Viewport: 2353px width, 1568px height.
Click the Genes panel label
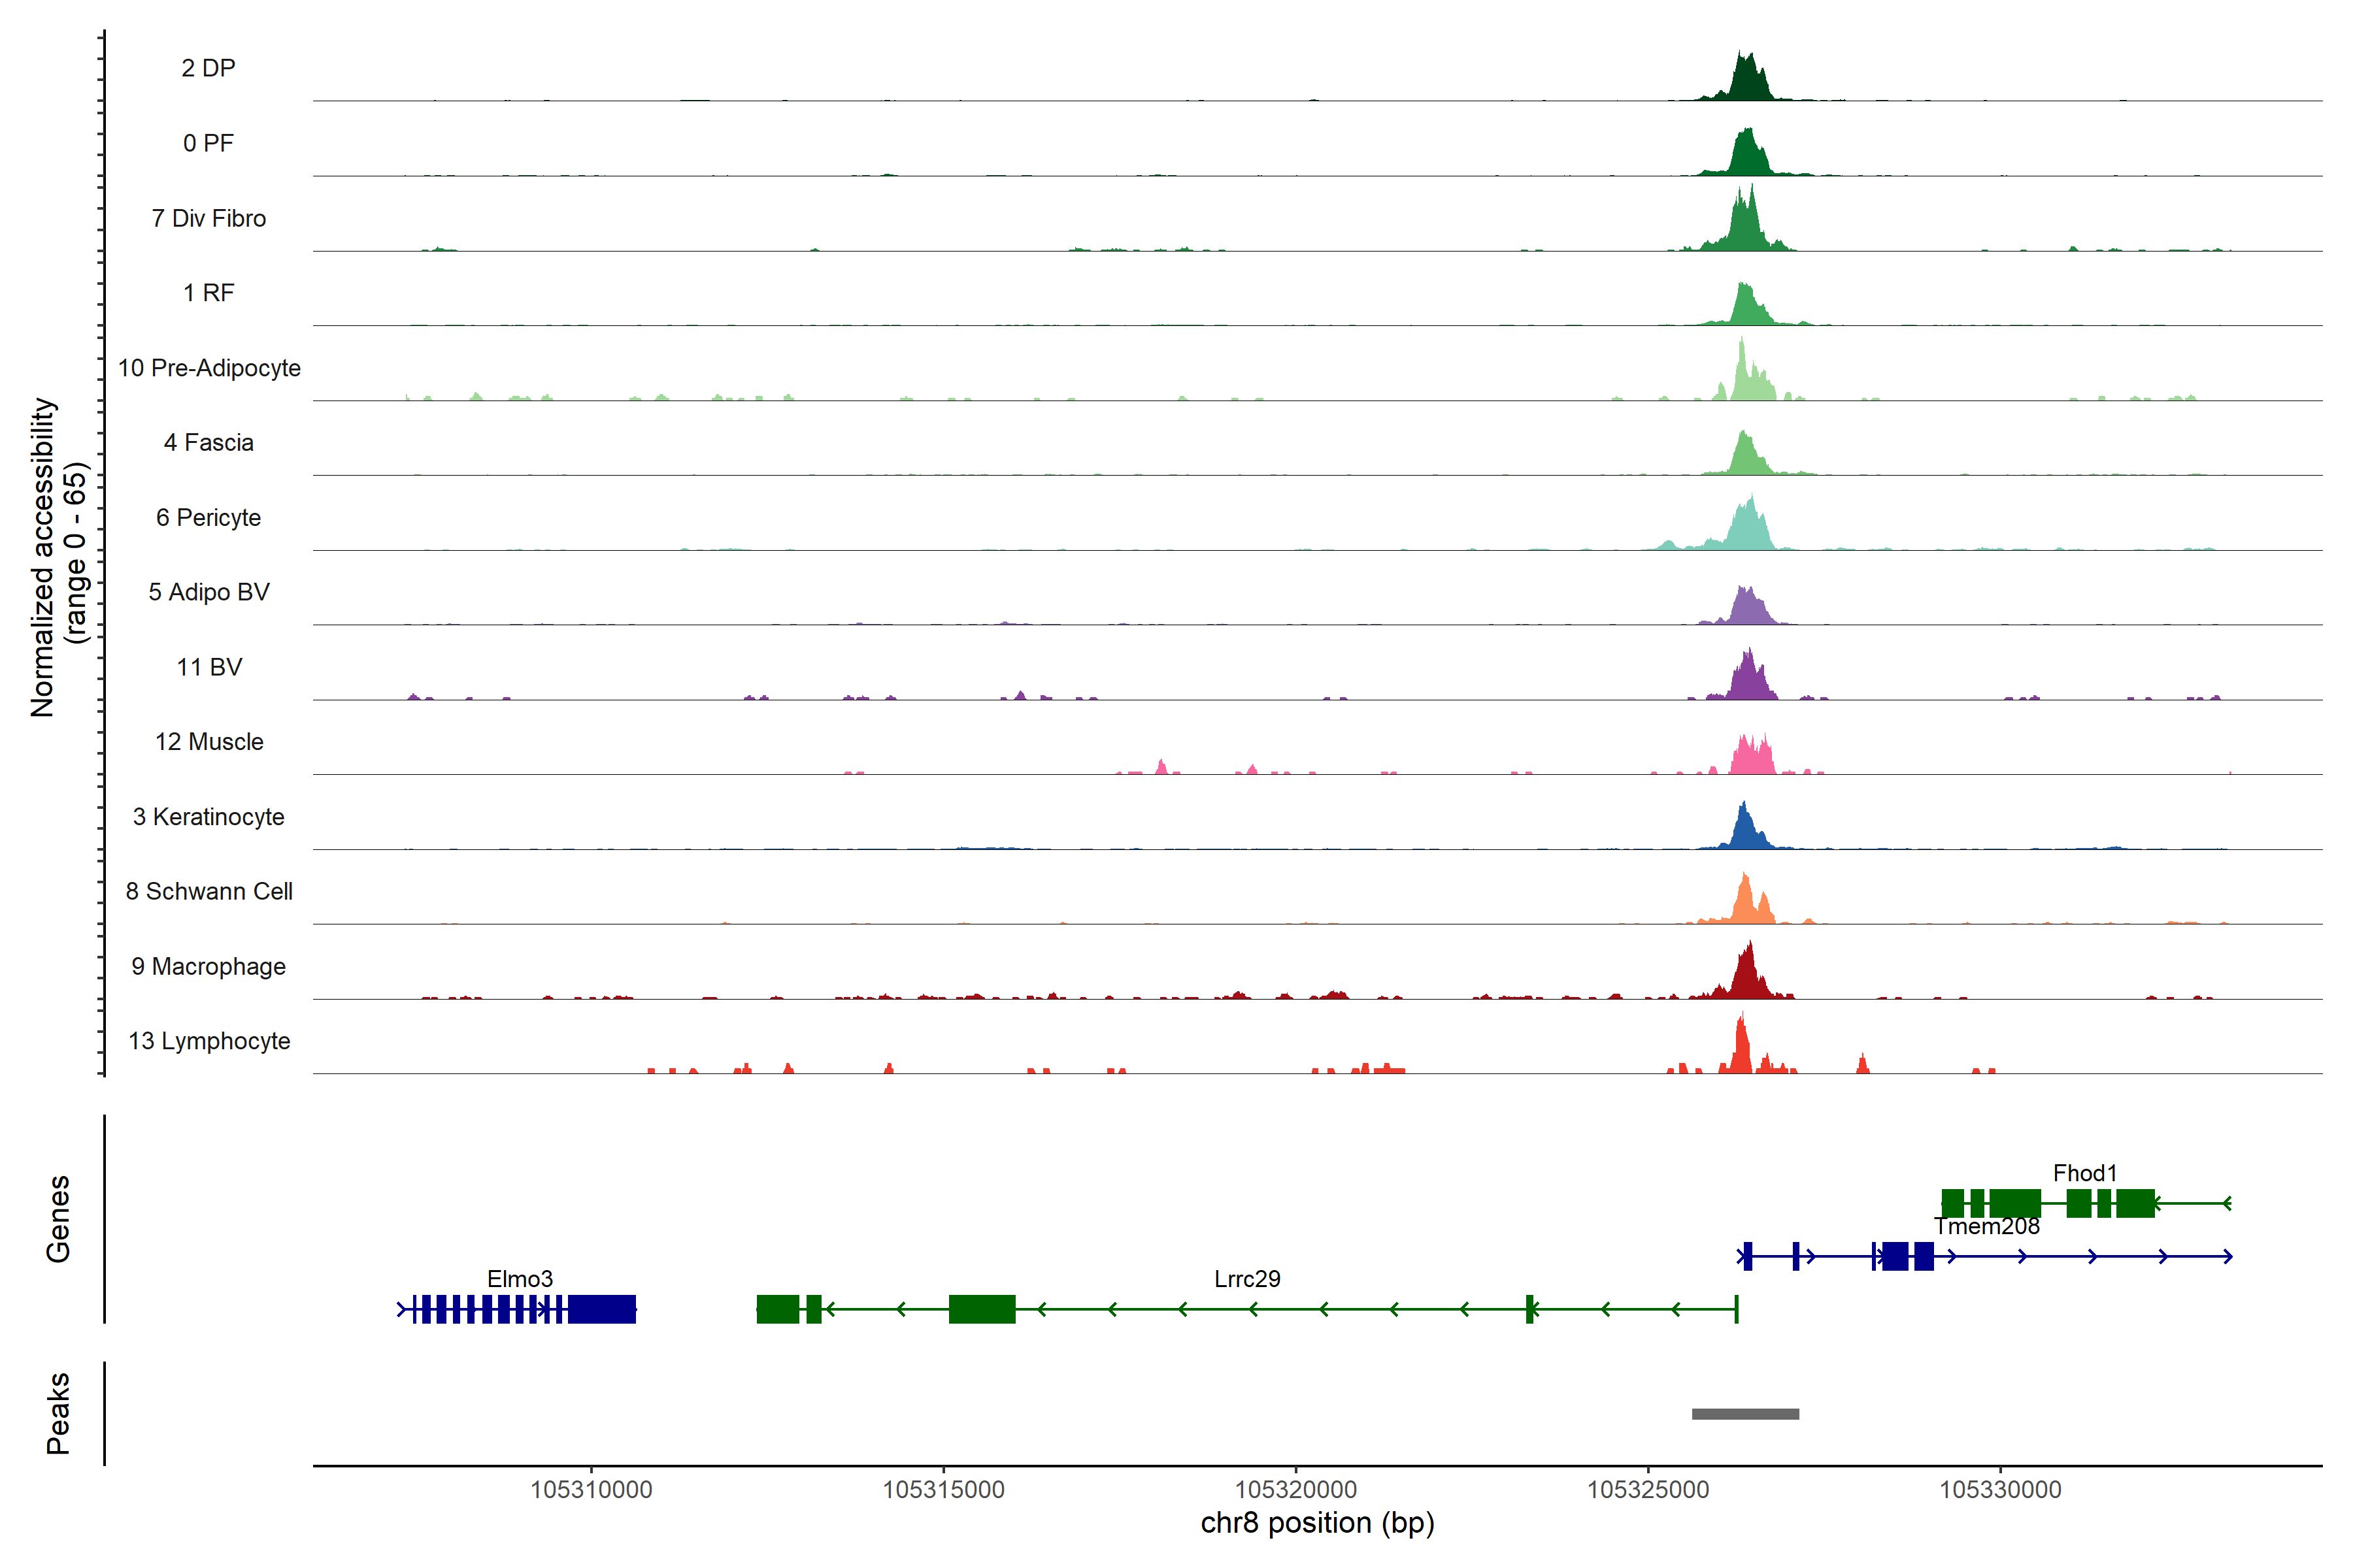58,1219
